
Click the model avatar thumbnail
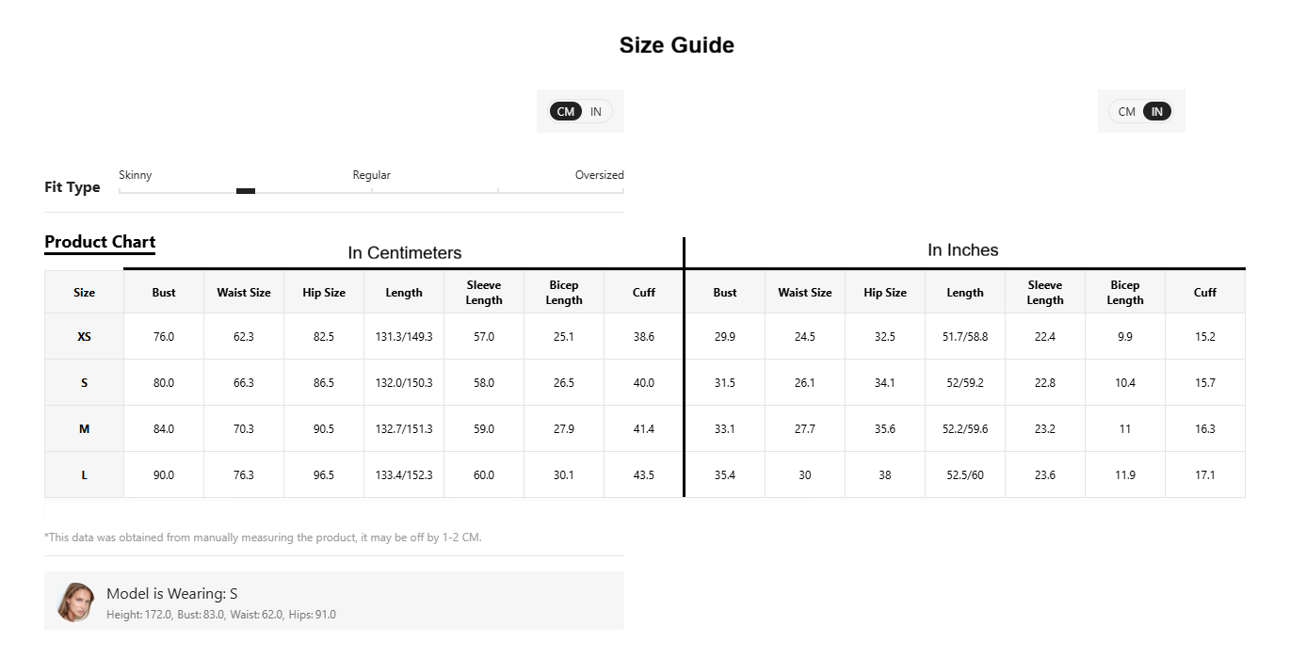point(75,602)
